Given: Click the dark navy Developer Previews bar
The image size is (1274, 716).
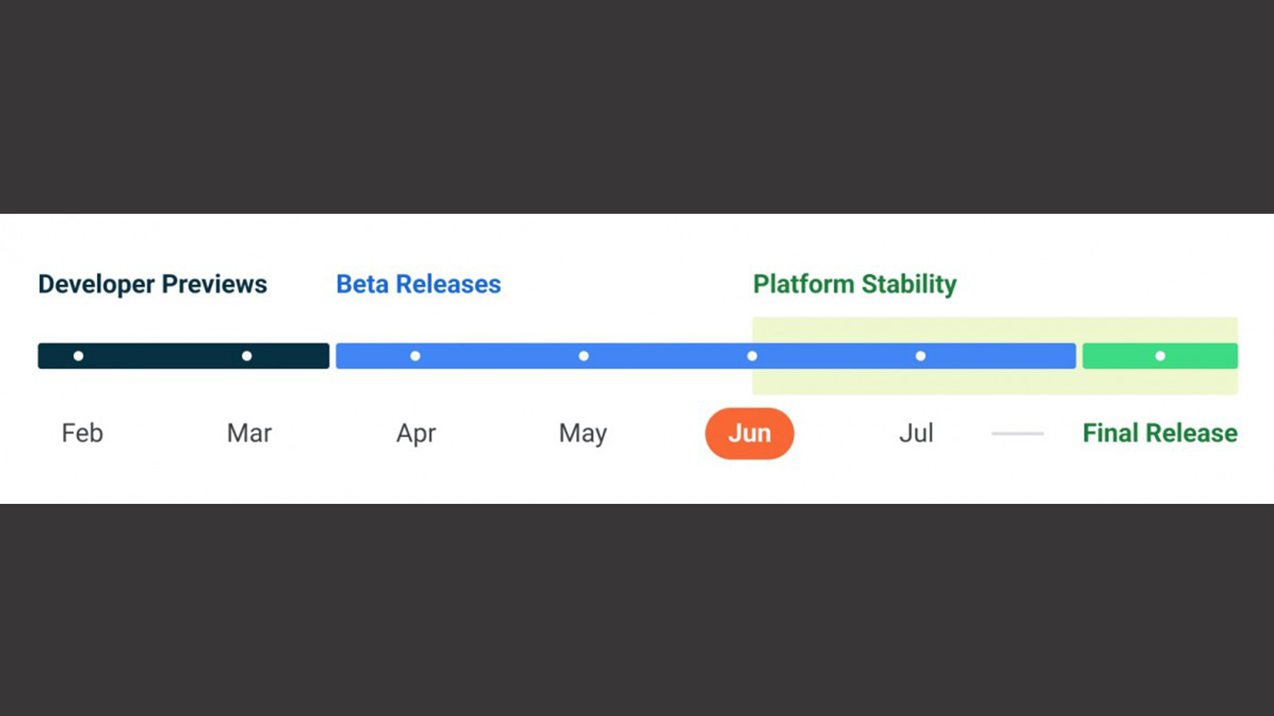Looking at the screenshot, I should (161, 356).
